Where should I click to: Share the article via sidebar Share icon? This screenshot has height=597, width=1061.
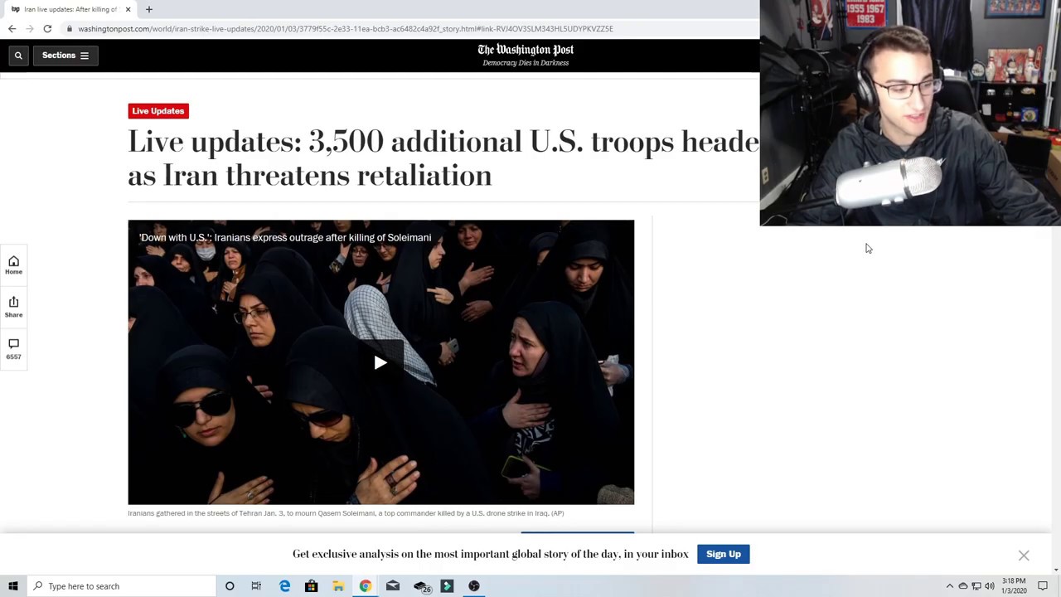click(13, 307)
